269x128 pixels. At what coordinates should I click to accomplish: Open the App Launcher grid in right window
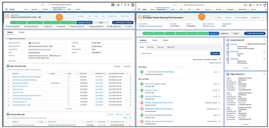[x=139, y=9]
